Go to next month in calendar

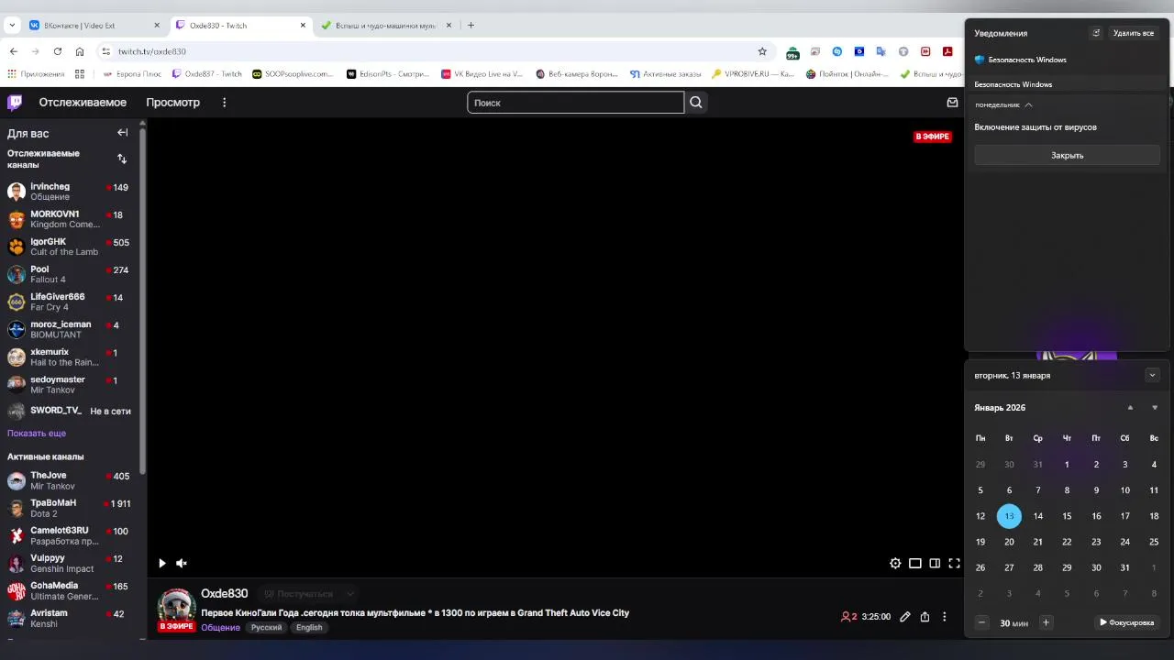(1154, 407)
